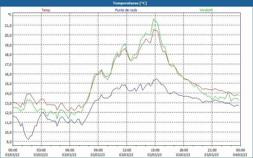
Task: Click the '°C' unit label on the axis
Action: 10,15
